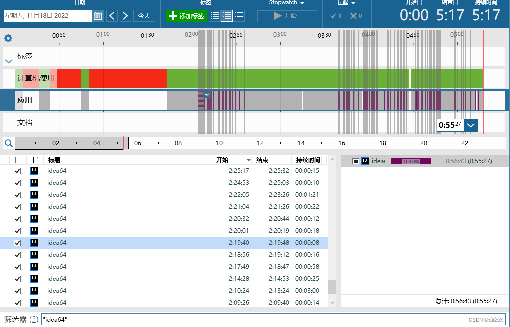Select the first compact list view icon
The image size is (510, 327).
[x=215, y=16]
